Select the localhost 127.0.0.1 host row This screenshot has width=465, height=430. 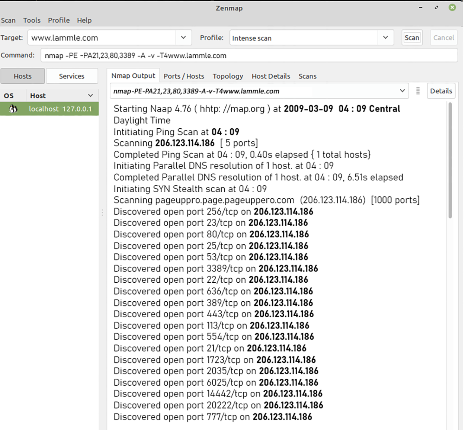[49, 109]
